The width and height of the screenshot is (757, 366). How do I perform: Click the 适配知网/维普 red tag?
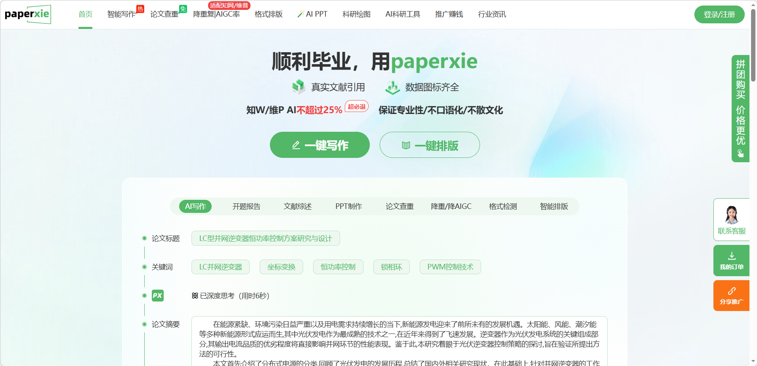click(x=229, y=6)
